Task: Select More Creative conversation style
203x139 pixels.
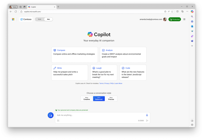Action: (x=87, y=99)
